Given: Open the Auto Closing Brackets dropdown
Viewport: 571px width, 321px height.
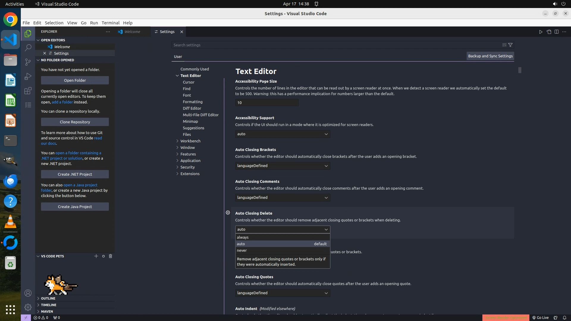Looking at the screenshot, I should pyautogui.click(x=283, y=166).
